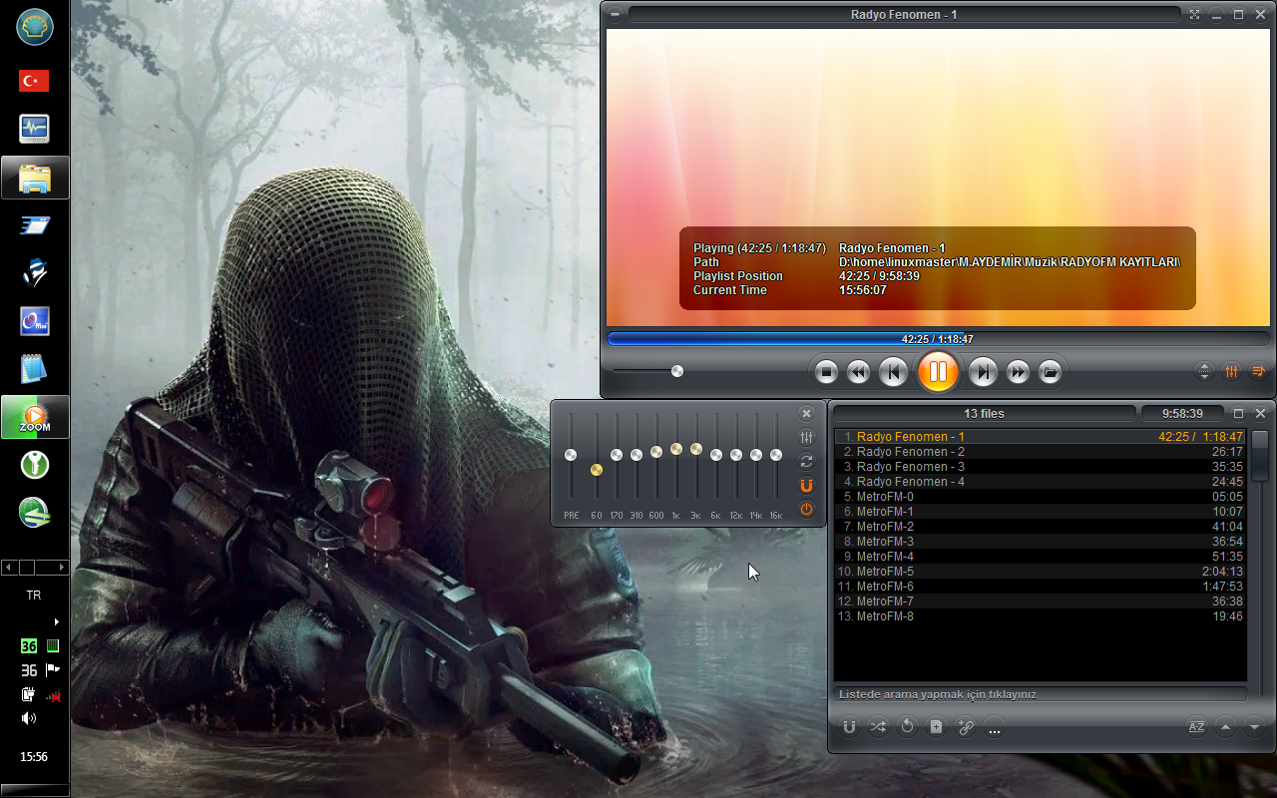The width and height of the screenshot is (1277, 798).
Task: Click the TR language indicator
Action: [34, 595]
